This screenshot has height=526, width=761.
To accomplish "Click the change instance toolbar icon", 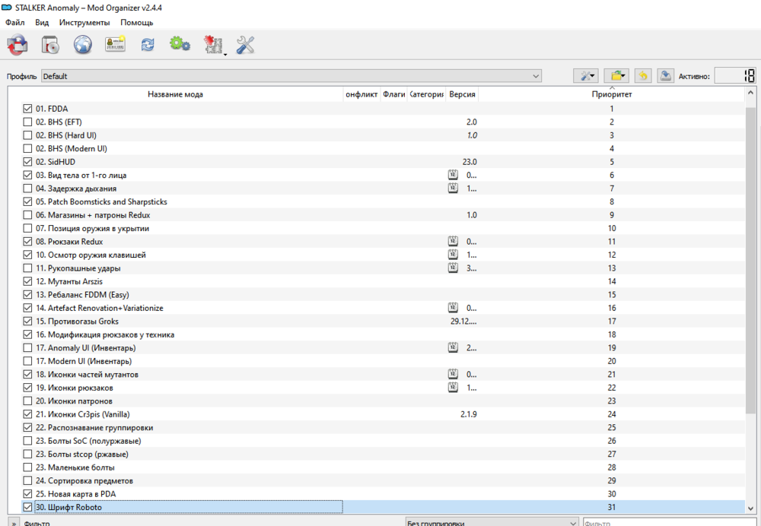I will (x=17, y=45).
